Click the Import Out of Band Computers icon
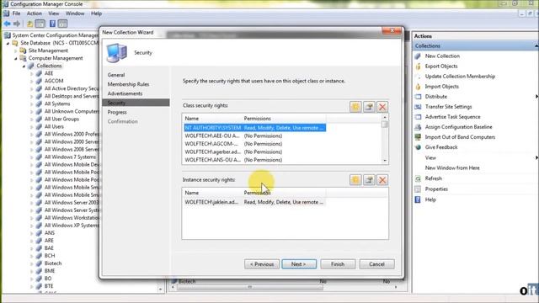Viewport: 539px width, 303px height. click(418, 137)
